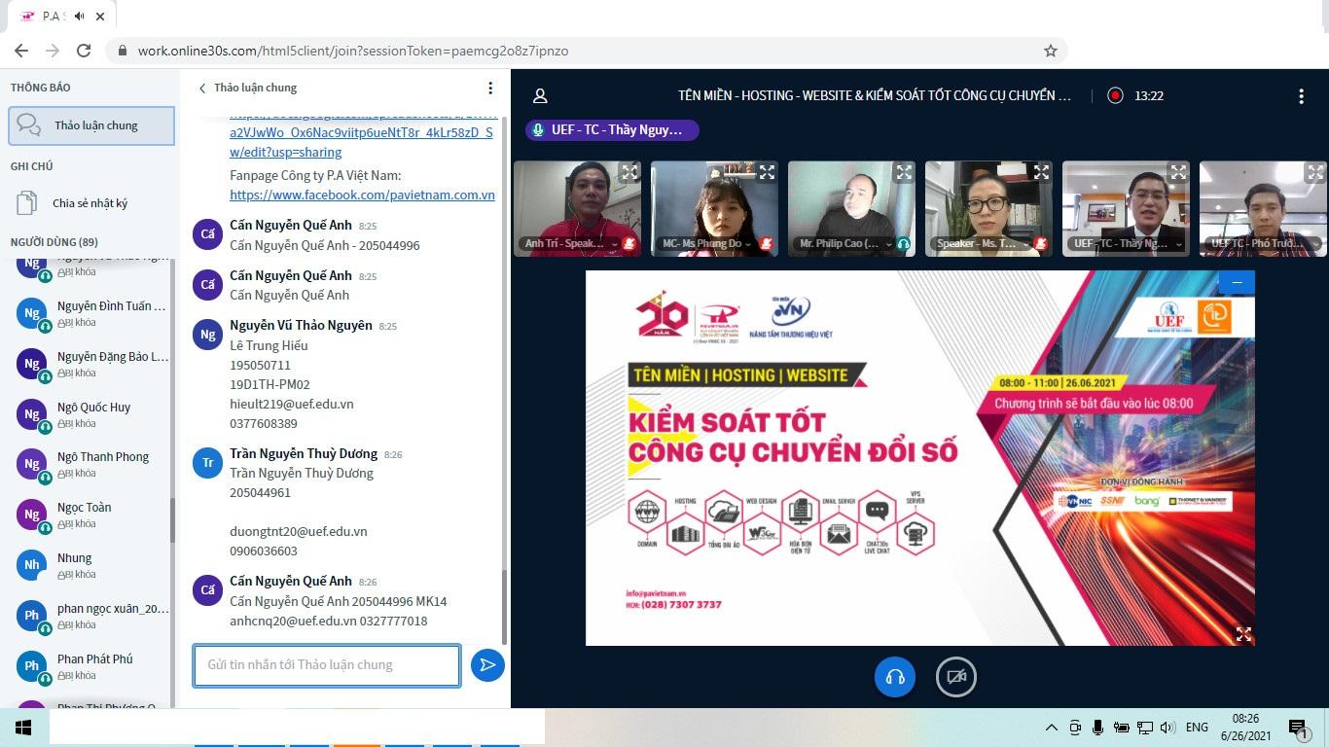1329x747 pixels.
Task: Open chat options three-dot menu
Action: coord(490,88)
